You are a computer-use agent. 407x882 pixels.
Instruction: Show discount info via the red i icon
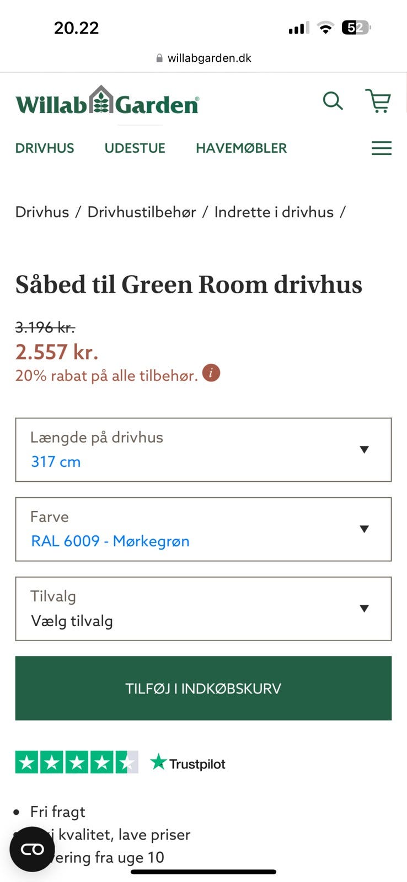211,373
